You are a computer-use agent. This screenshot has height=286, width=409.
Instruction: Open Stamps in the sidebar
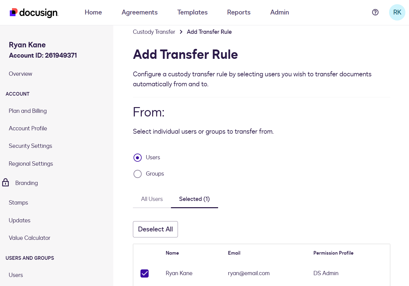point(18,203)
